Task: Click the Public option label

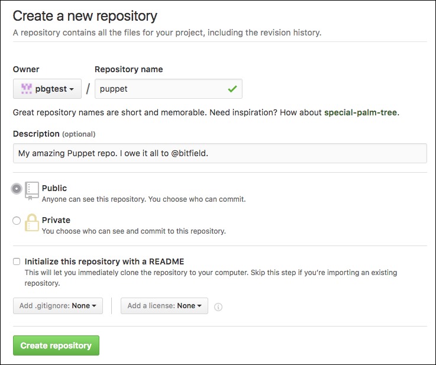Action: tap(54, 188)
